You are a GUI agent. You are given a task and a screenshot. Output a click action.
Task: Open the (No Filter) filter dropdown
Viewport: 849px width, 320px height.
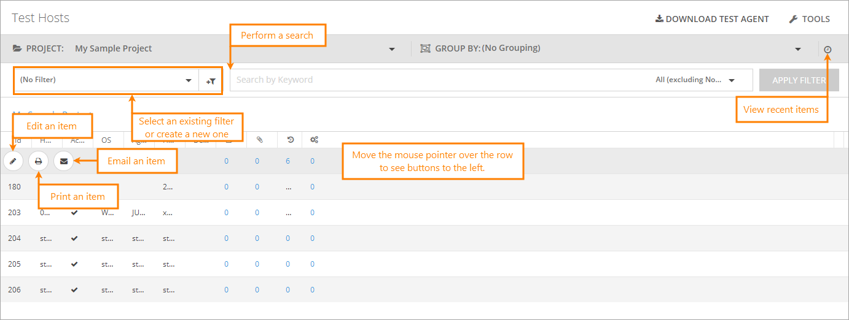106,80
